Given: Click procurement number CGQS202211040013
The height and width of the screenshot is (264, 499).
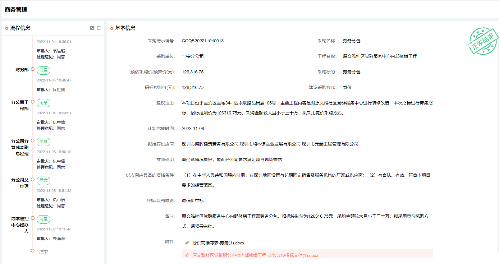Looking at the screenshot, I should click(203, 41).
